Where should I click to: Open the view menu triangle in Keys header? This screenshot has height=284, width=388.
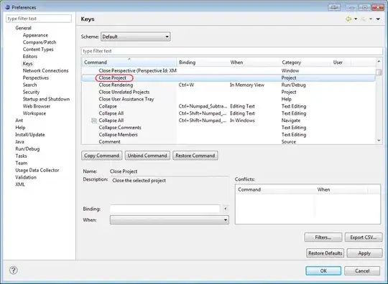[x=378, y=19]
